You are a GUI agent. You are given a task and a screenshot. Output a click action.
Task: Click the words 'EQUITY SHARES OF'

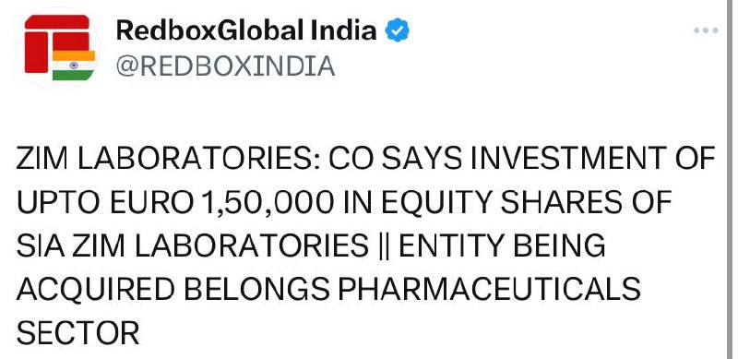pyautogui.click(x=526, y=203)
